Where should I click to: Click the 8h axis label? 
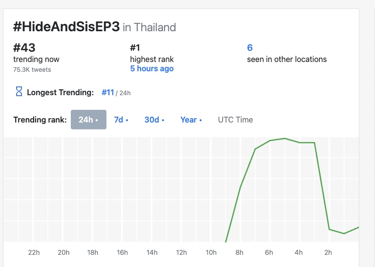[239, 252]
